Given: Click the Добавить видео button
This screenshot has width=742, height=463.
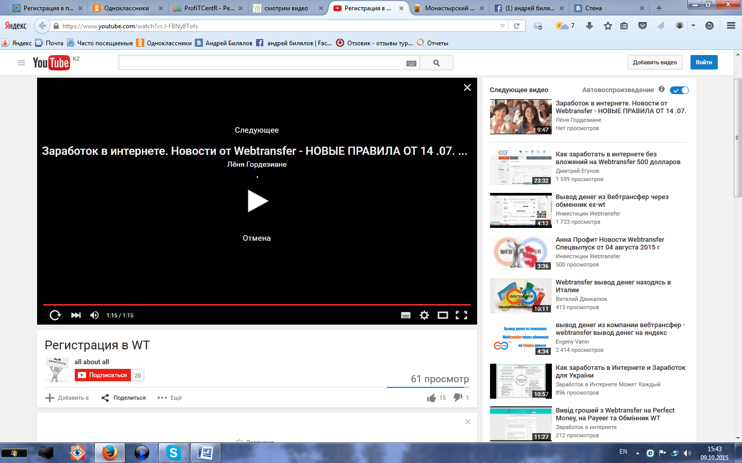Looking at the screenshot, I should pos(655,62).
